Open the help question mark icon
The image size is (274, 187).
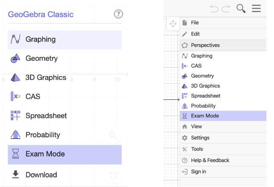coord(118,14)
